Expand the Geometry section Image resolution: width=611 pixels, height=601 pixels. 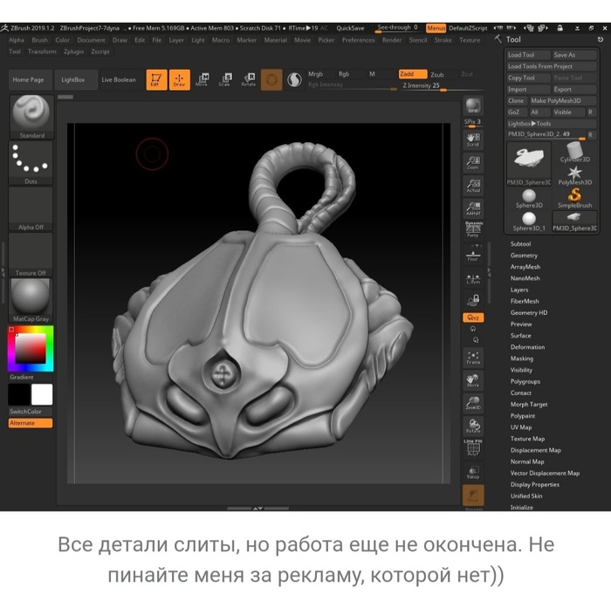coord(524,256)
